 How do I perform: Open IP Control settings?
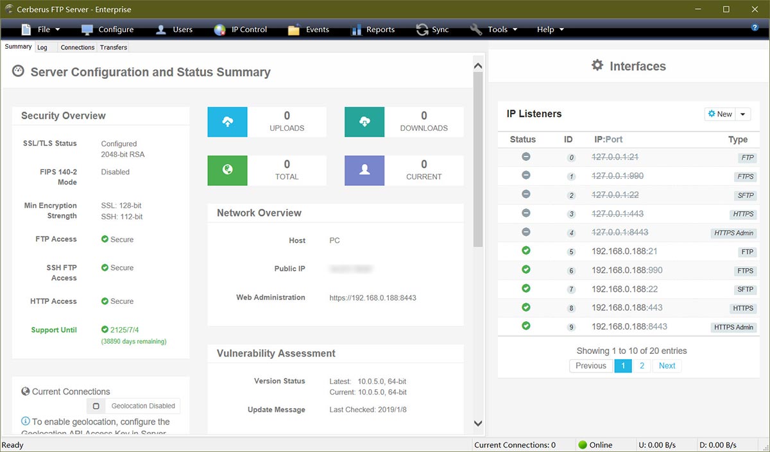240,29
